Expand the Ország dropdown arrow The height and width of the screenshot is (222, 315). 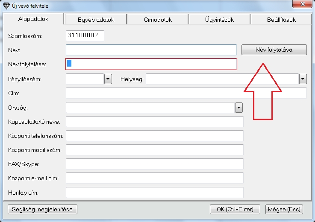239,108
